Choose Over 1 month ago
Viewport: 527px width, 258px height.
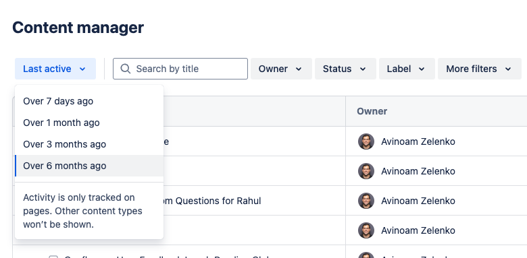tap(89, 123)
